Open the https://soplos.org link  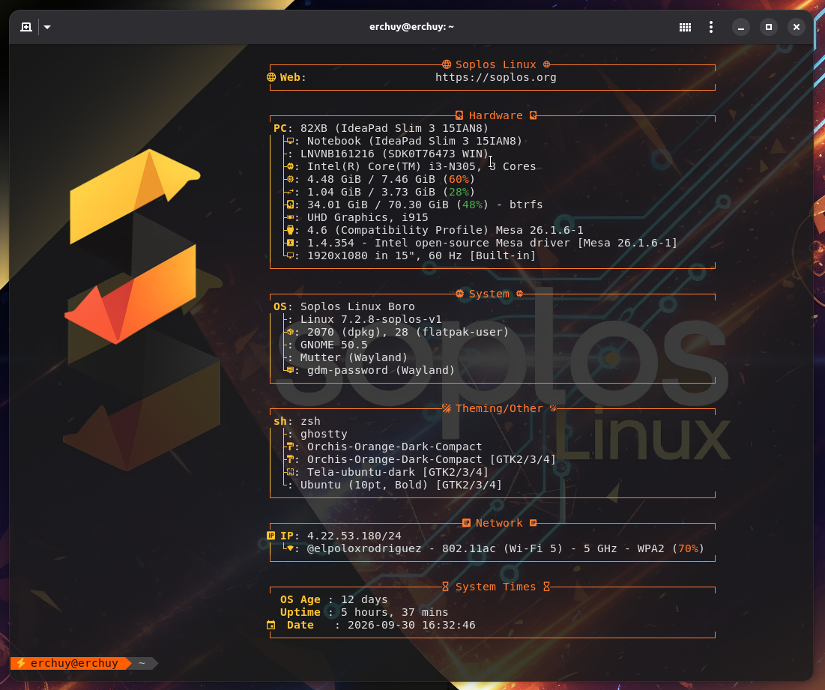tap(495, 77)
